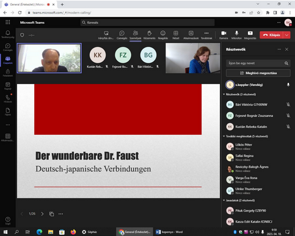Screen dimensions: 295x236
Task: Select invitee Sallai Regina
Action: pyautogui.click(x=258, y=157)
